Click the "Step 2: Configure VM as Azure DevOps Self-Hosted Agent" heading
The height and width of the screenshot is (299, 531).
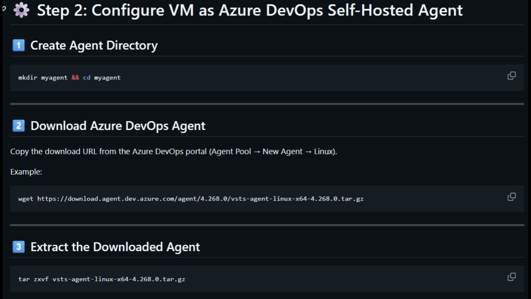[x=250, y=10]
